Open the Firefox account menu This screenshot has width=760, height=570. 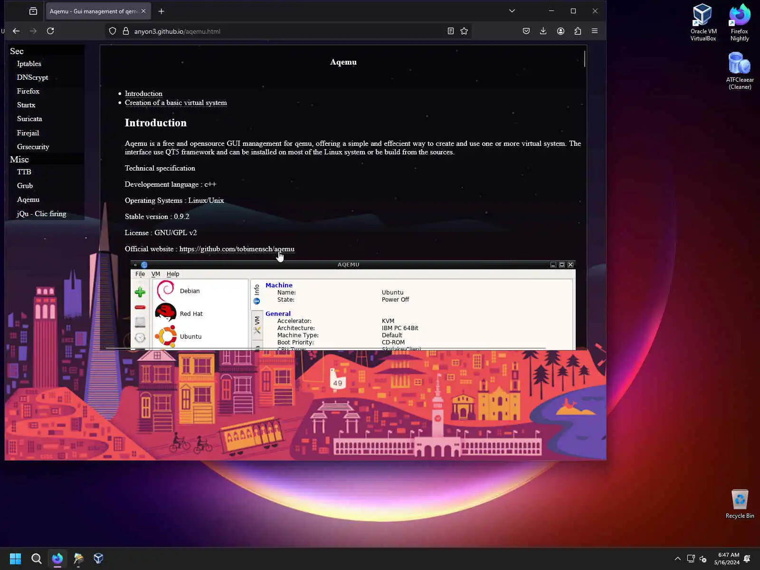coord(560,31)
